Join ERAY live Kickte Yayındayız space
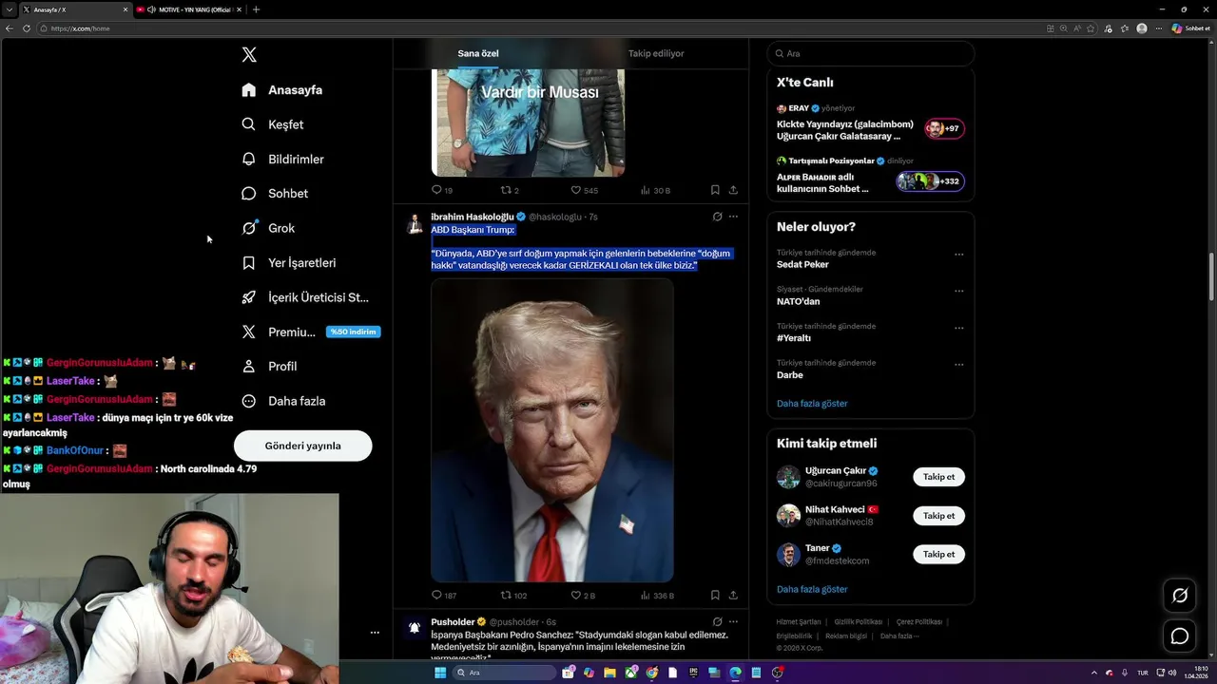1217x684 pixels. pyautogui.click(x=870, y=123)
